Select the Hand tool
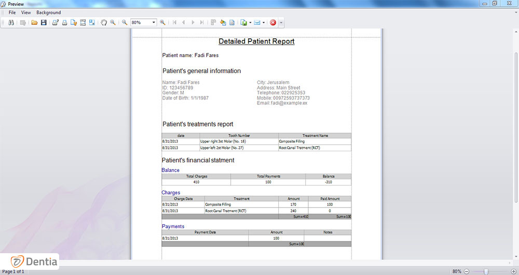Screen dimensions: 519x275 103,23
